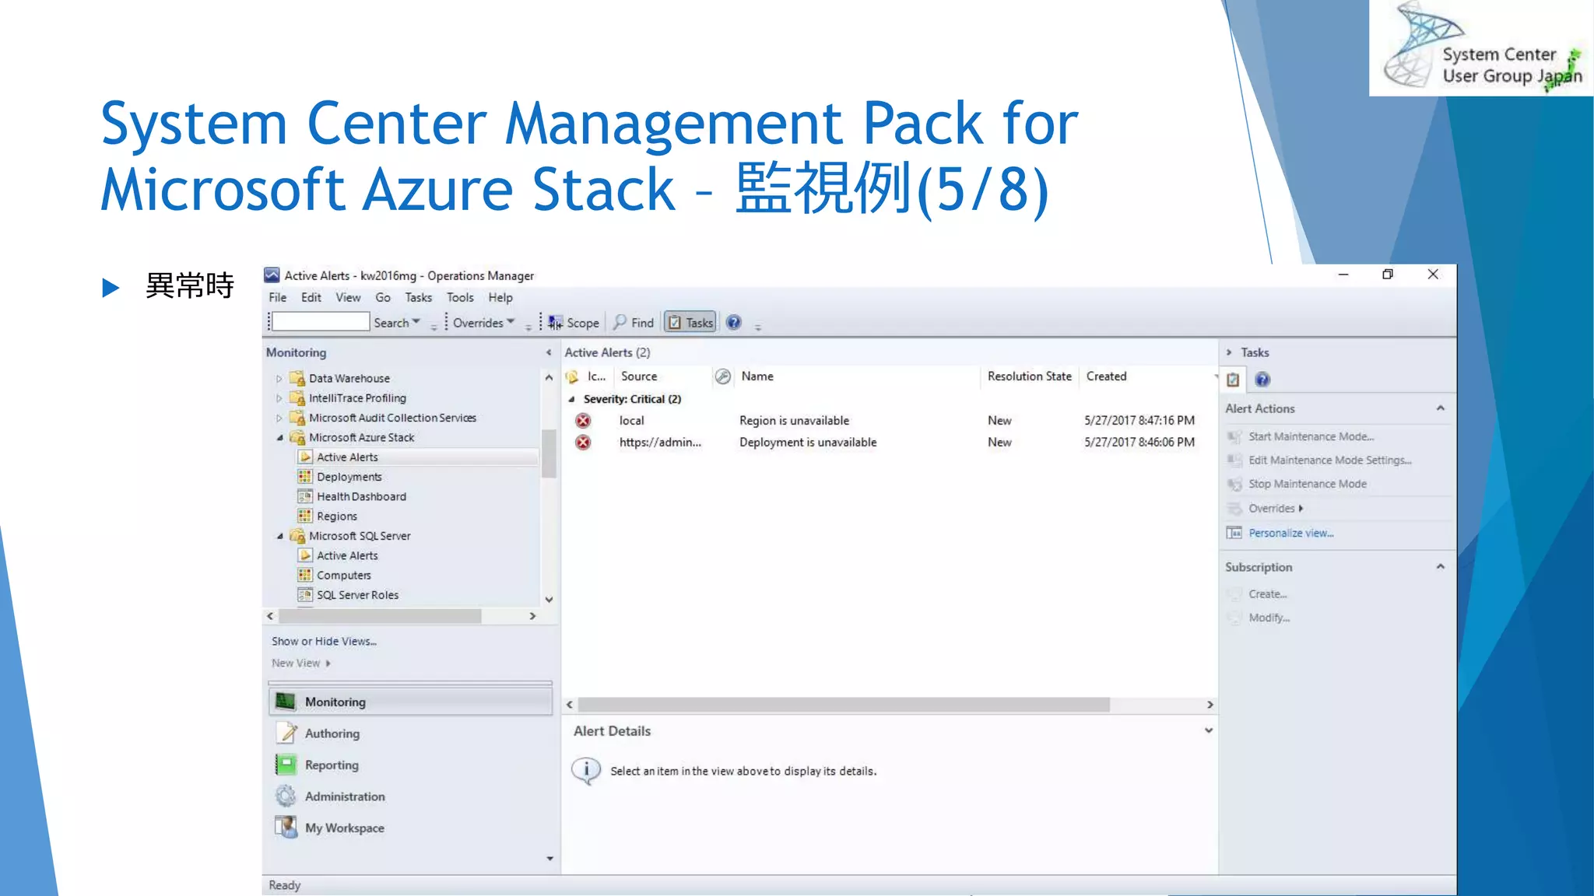Select critical alert icon for local
The width and height of the screenshot is (1594, 896).
[583, 421]
